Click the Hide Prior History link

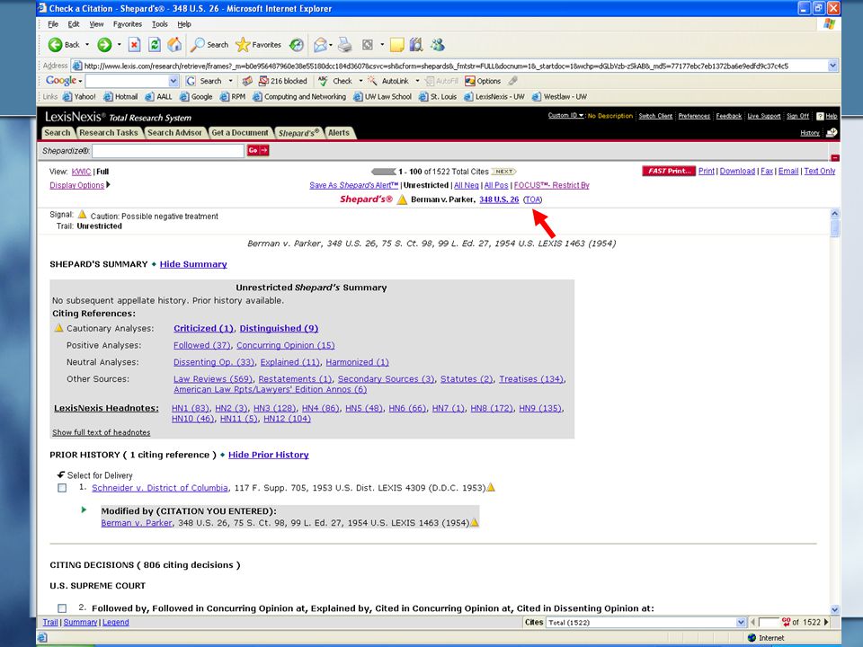click(x=269, y=455)
